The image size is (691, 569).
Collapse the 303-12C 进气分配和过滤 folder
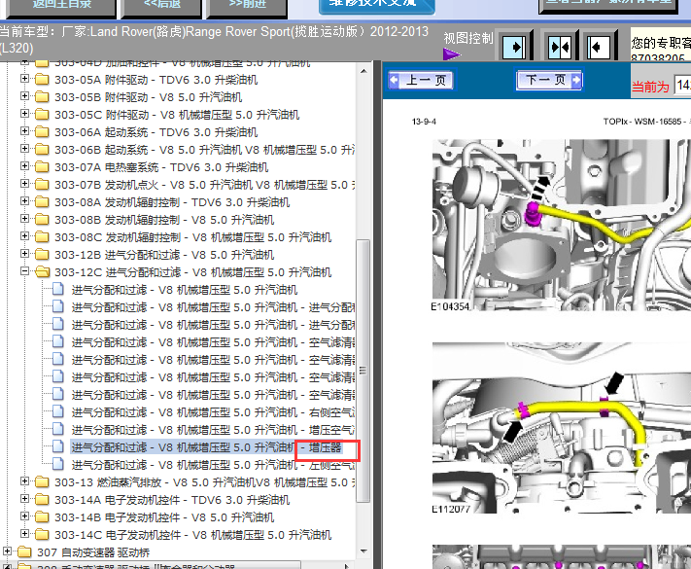click(x=24, y=271)
